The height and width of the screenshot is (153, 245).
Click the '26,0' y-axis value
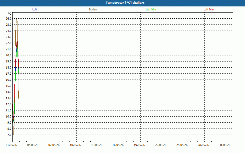pos(9,19)
